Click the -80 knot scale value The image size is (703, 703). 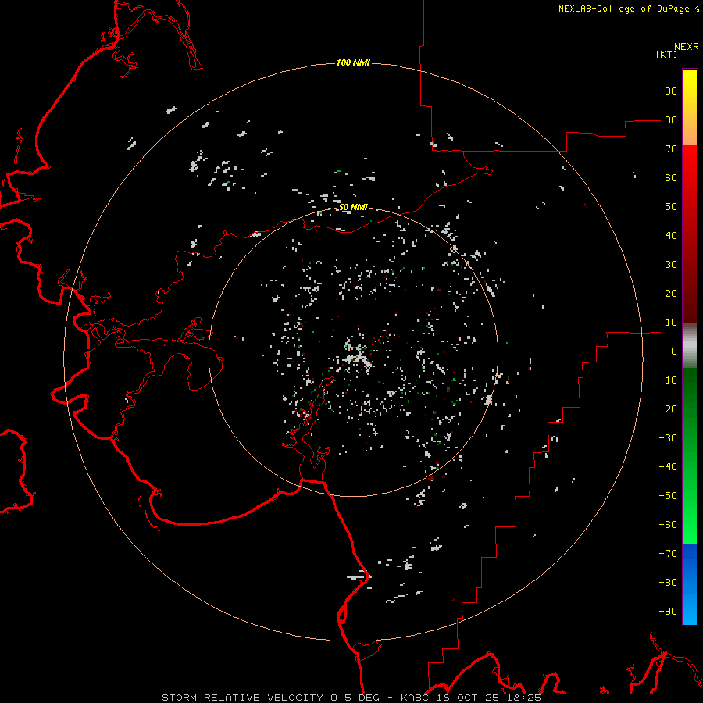point(668,583)
